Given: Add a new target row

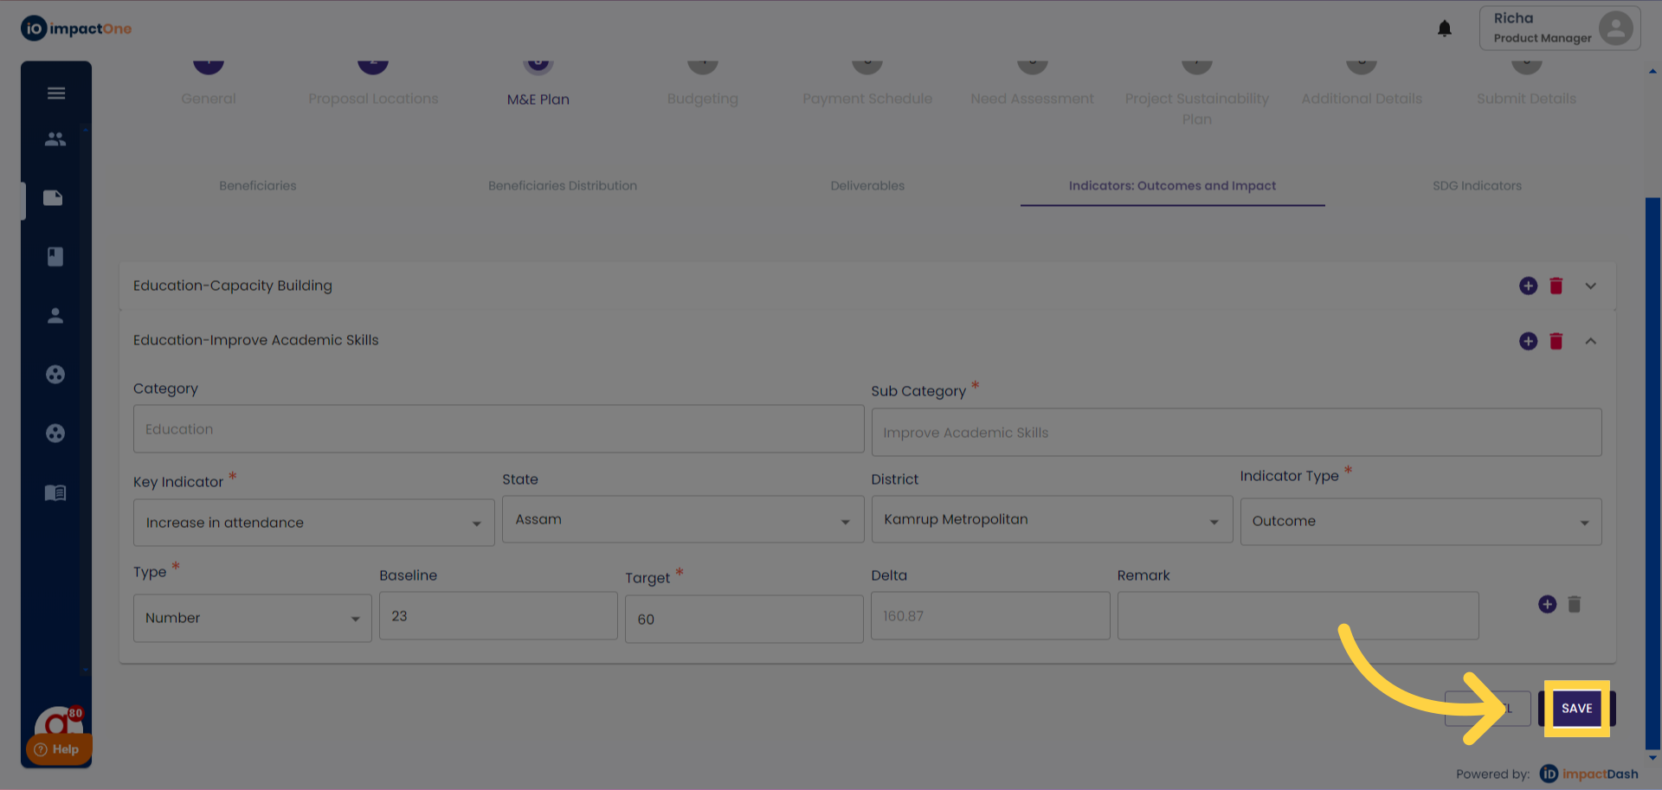Looking at the screenshot, I should (x=1547, y=604).
